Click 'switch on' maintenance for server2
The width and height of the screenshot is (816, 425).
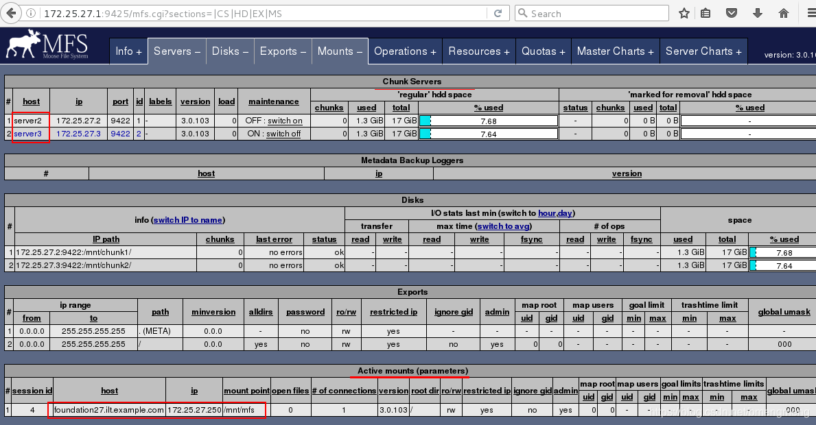pyautogui.click(x=285, y=121)
